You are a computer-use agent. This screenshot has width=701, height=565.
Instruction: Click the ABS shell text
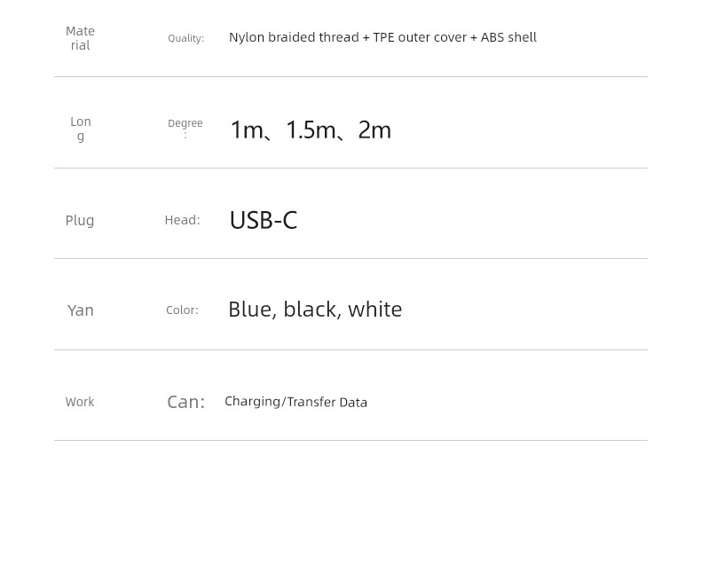click(508, 37)
